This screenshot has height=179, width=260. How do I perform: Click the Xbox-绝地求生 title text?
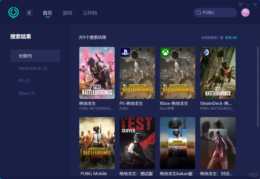pyautogui.click(x=174, y=103)
